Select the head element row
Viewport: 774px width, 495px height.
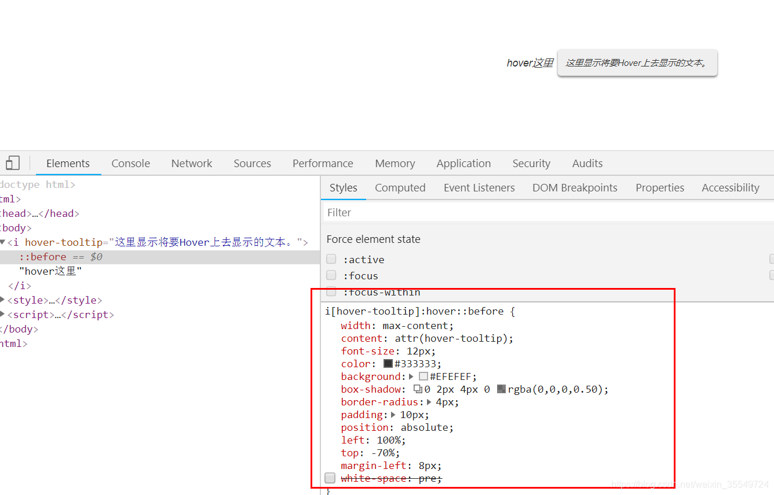pyautogui.click(x=39, y=213)
